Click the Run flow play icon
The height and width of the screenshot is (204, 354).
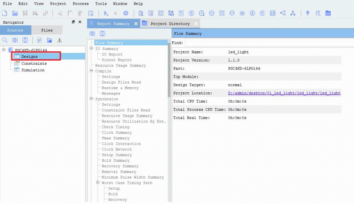pyautogui.click(x=106, y=13)
